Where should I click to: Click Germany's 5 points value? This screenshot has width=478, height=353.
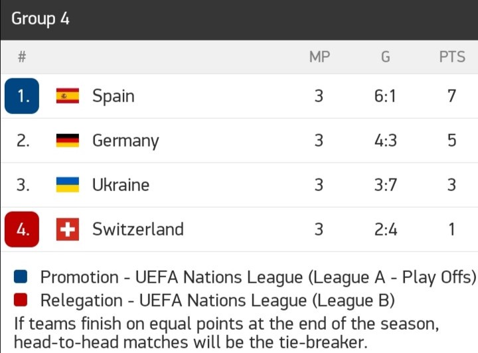tap(452, 141)
